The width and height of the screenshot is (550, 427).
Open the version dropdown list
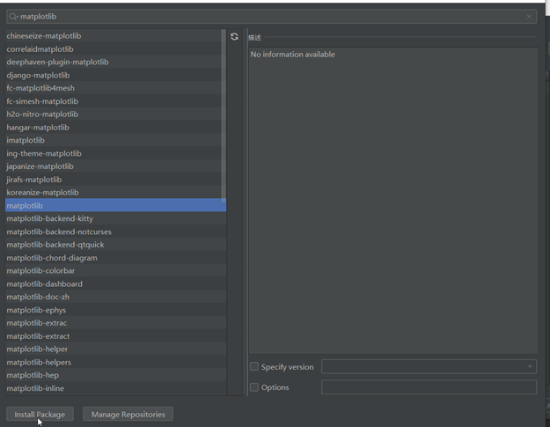pyautogui.click(x=530, y=366)
